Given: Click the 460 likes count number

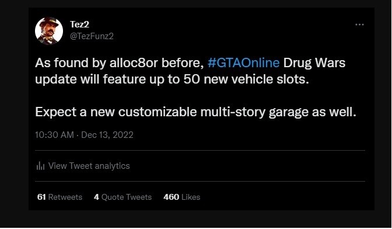Looking at the screenshot, I should (171, 197).
